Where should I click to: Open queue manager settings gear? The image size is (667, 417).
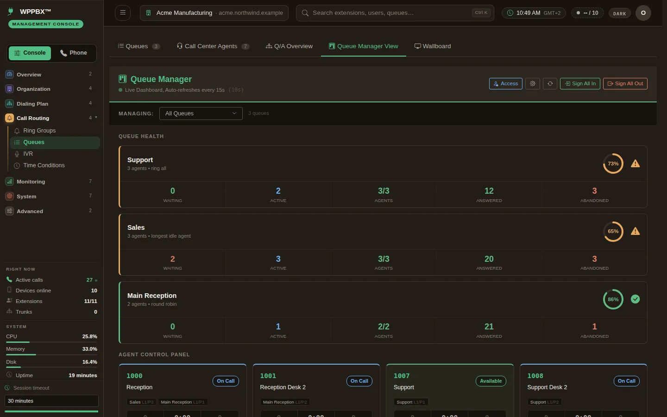point(533,83)
